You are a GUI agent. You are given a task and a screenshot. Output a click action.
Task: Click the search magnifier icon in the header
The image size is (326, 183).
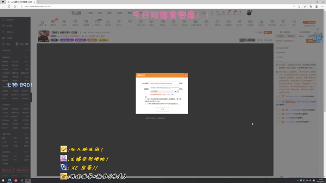pos(204,13)
